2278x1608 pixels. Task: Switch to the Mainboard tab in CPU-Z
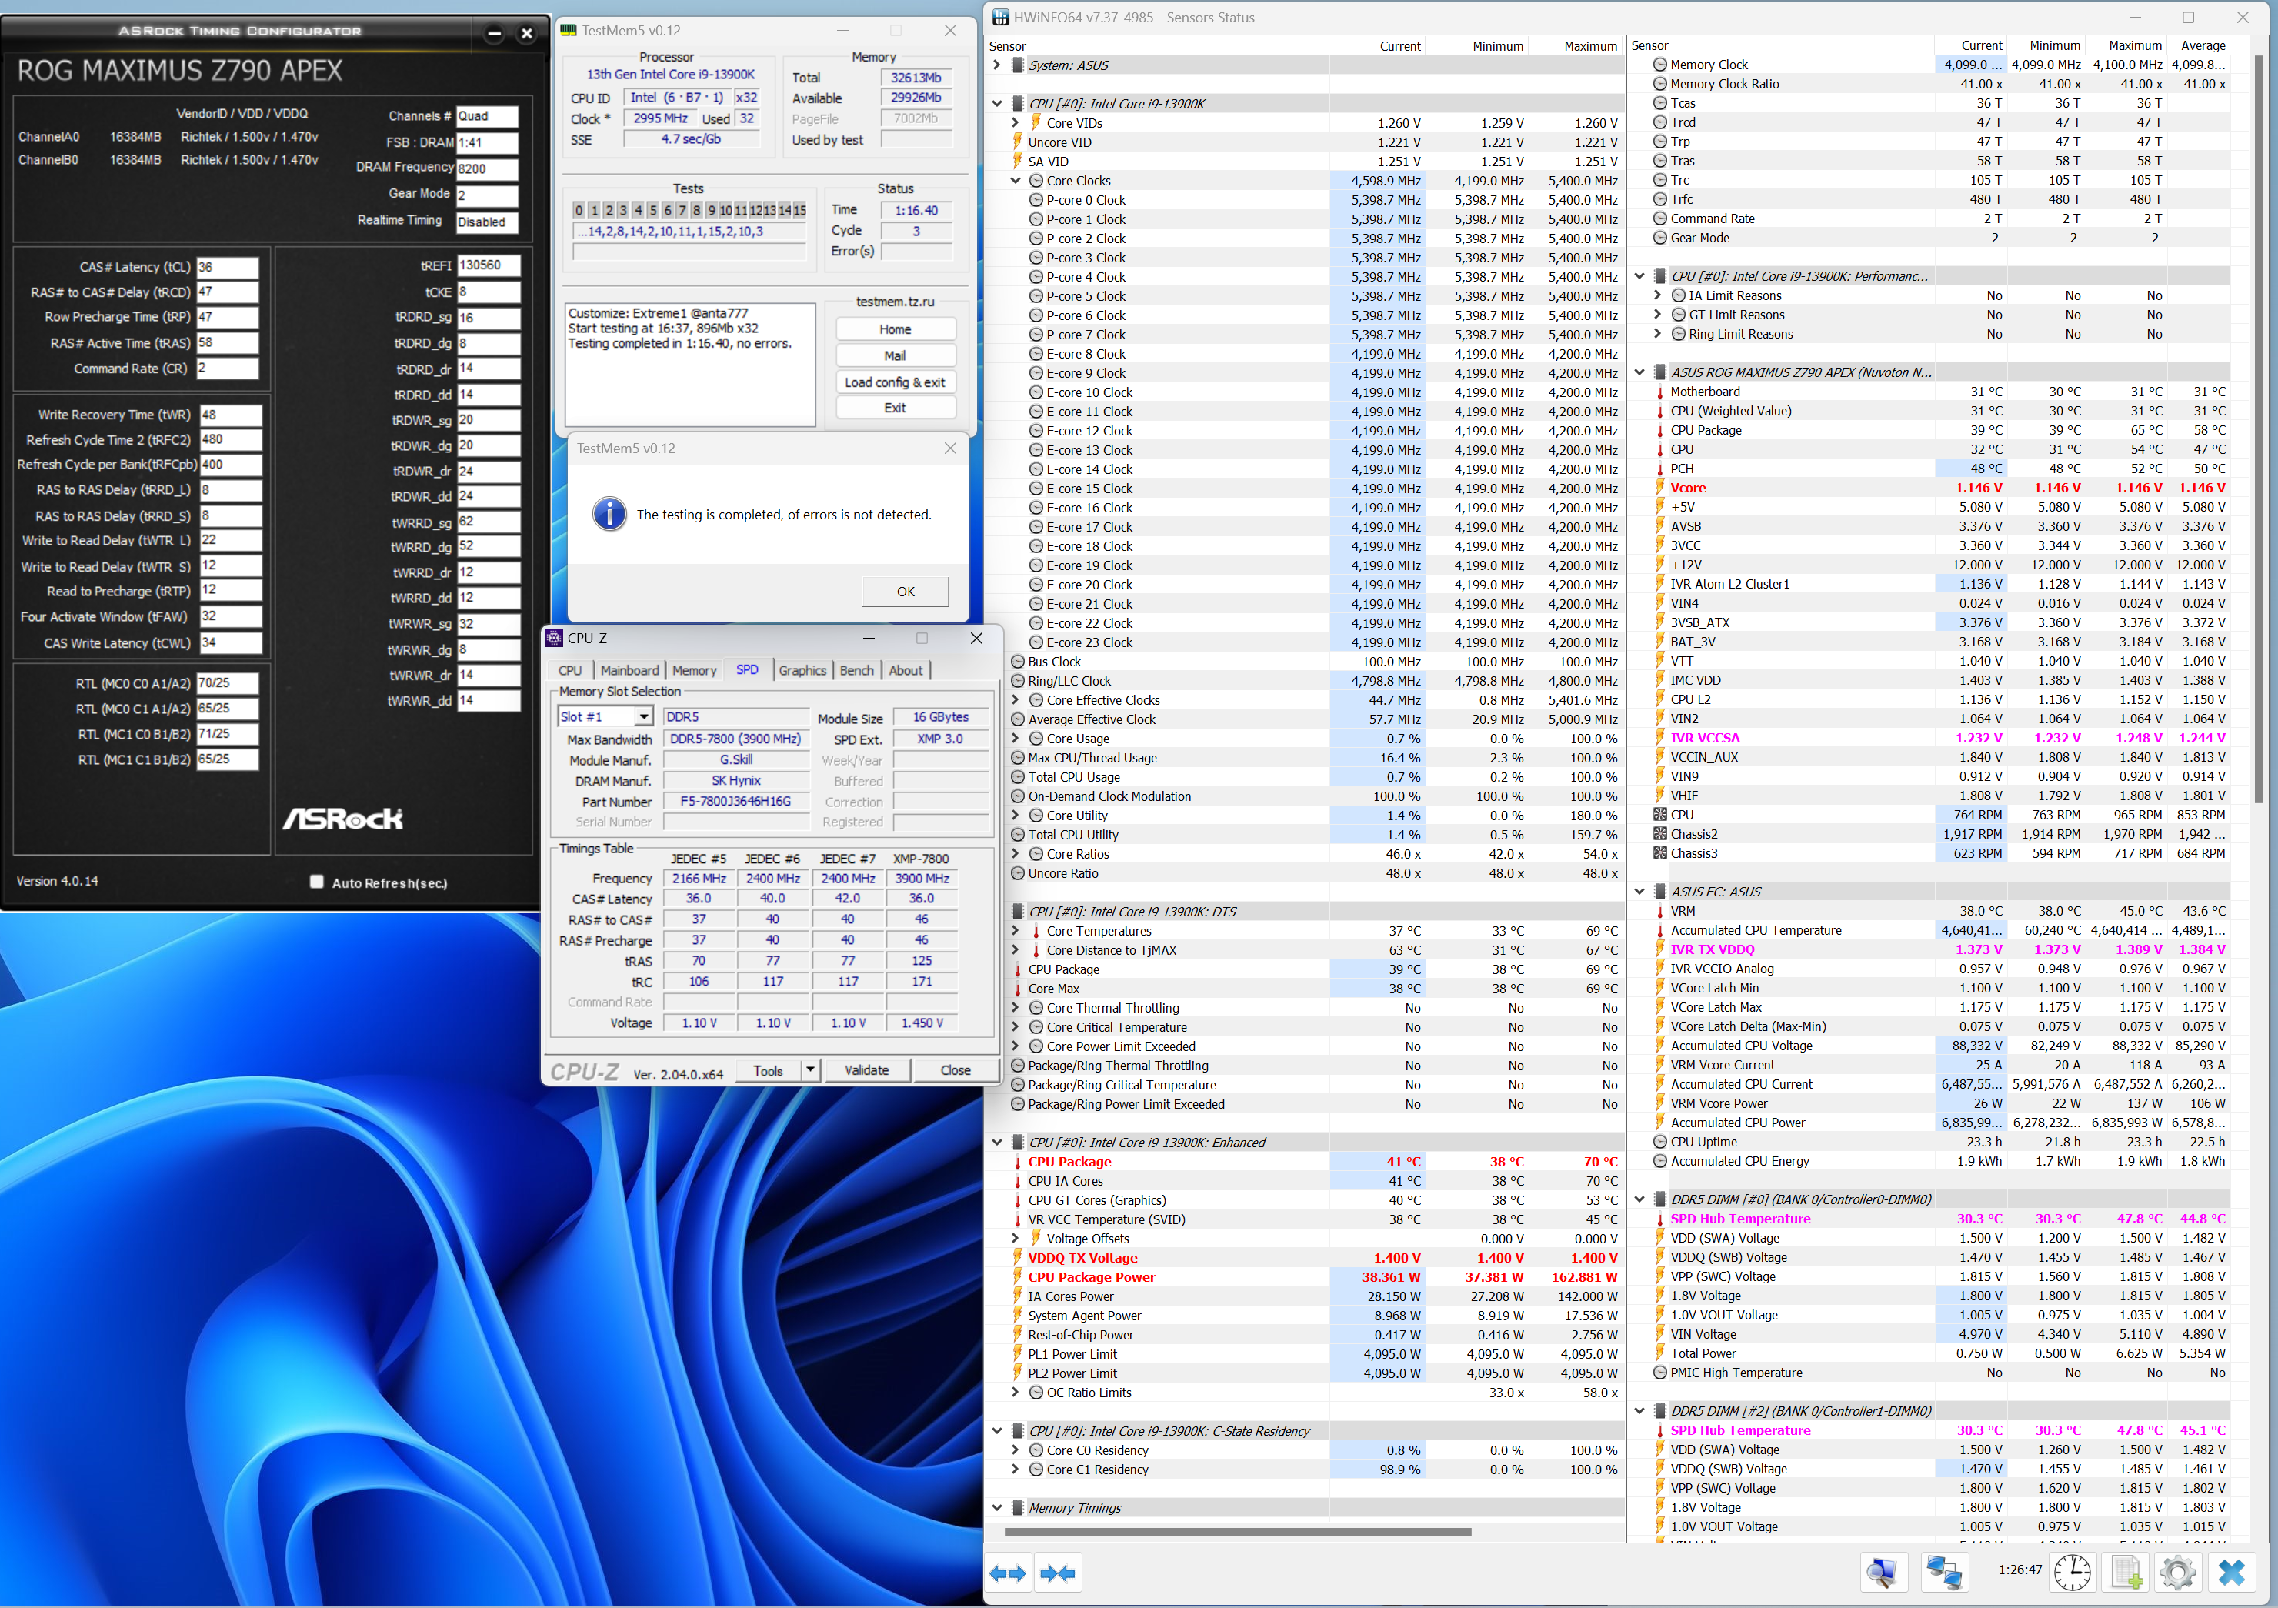point(629,671)
